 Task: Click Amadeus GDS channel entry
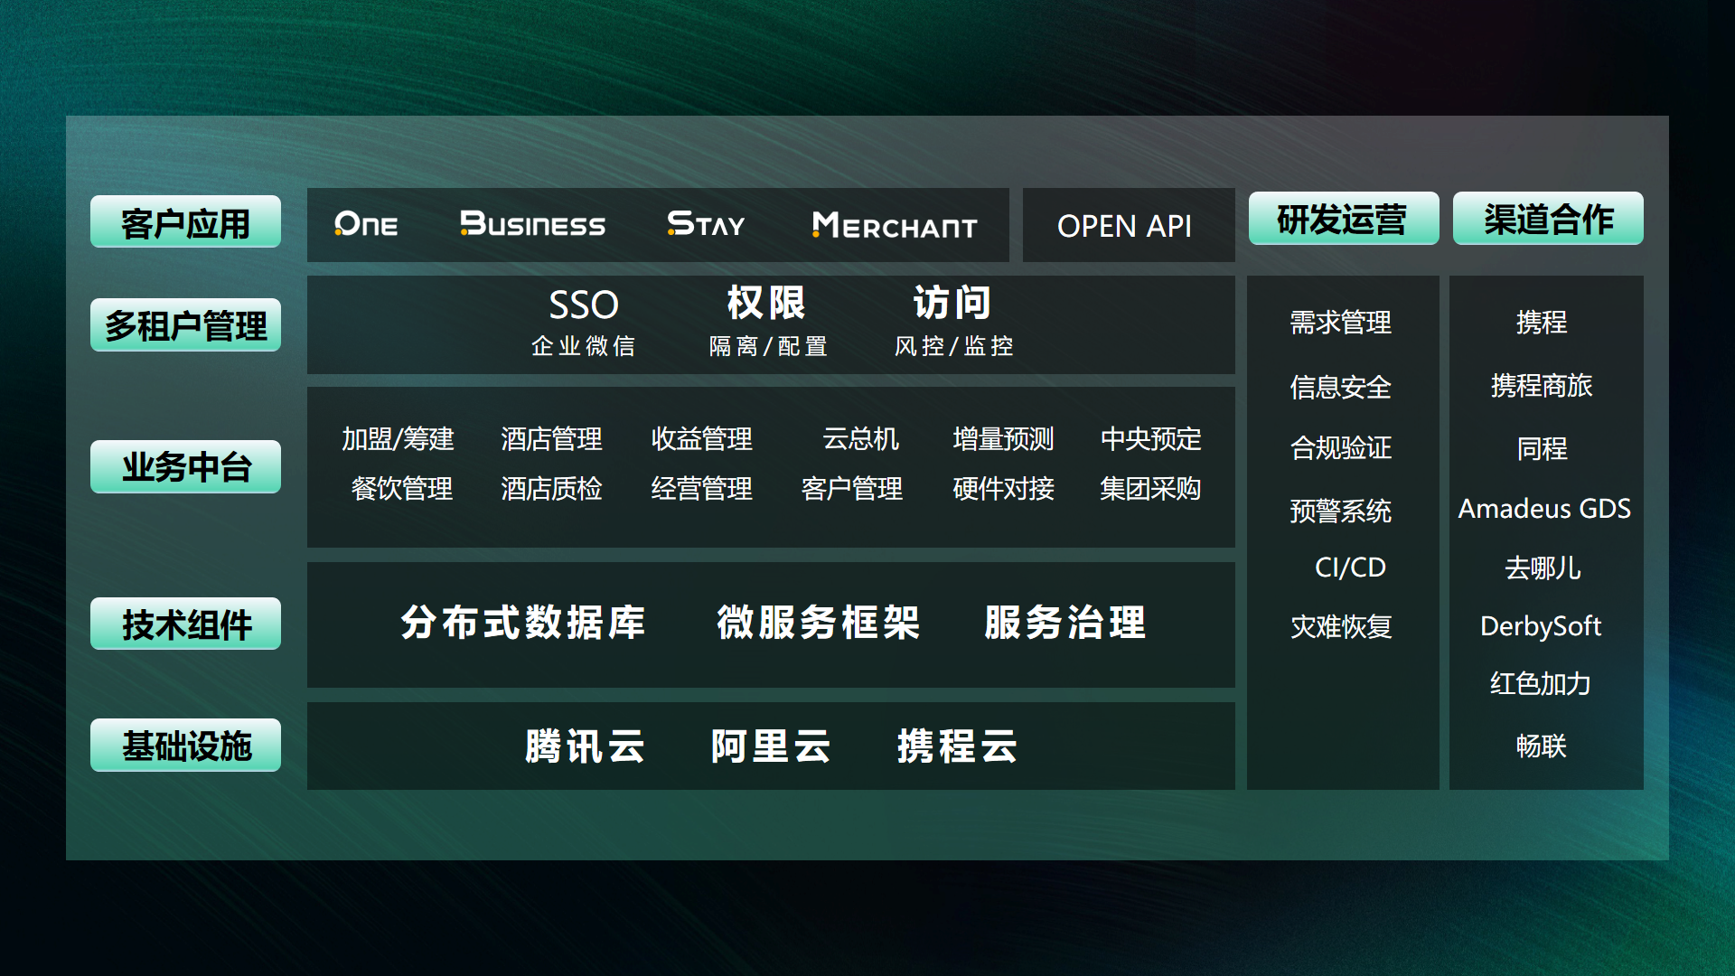coord(1544,509)
